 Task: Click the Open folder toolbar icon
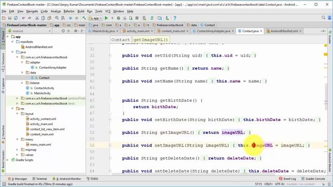point(4,18)
